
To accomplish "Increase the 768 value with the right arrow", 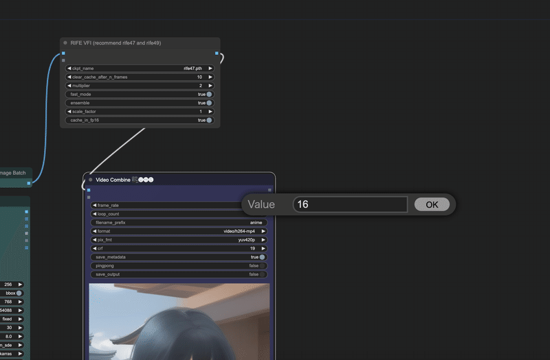I will (x=21, y=302).
